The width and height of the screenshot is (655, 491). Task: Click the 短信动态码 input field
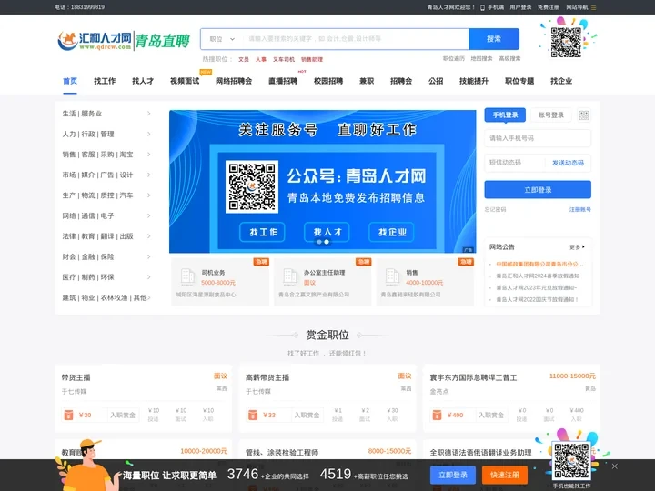[x=515, y=163]
